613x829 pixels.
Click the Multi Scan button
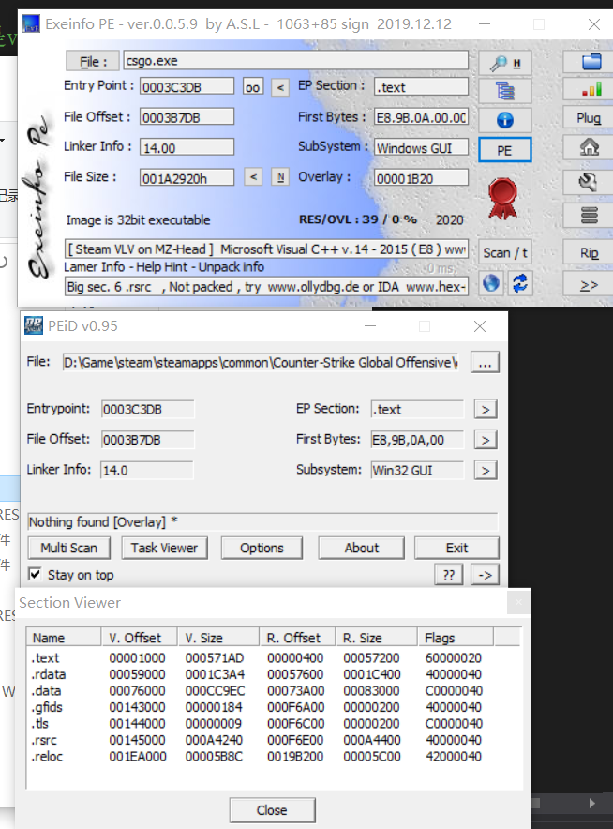pyautogui.click(x=68, y=549)
